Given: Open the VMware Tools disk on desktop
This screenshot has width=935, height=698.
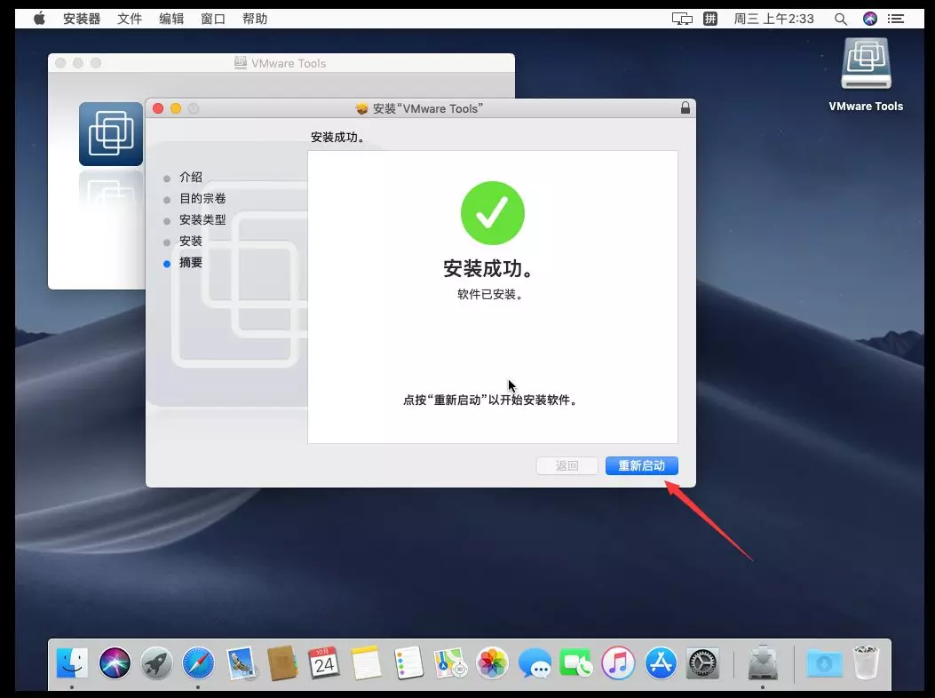Looking at the screenshot, I should click(866, 65).
